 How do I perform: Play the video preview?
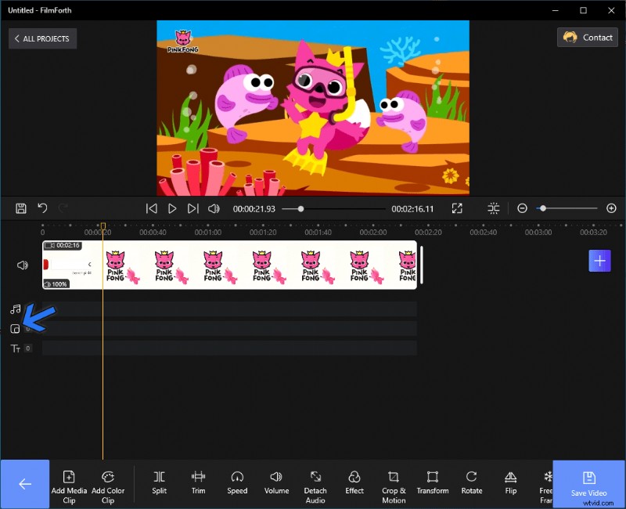point(172,208)
